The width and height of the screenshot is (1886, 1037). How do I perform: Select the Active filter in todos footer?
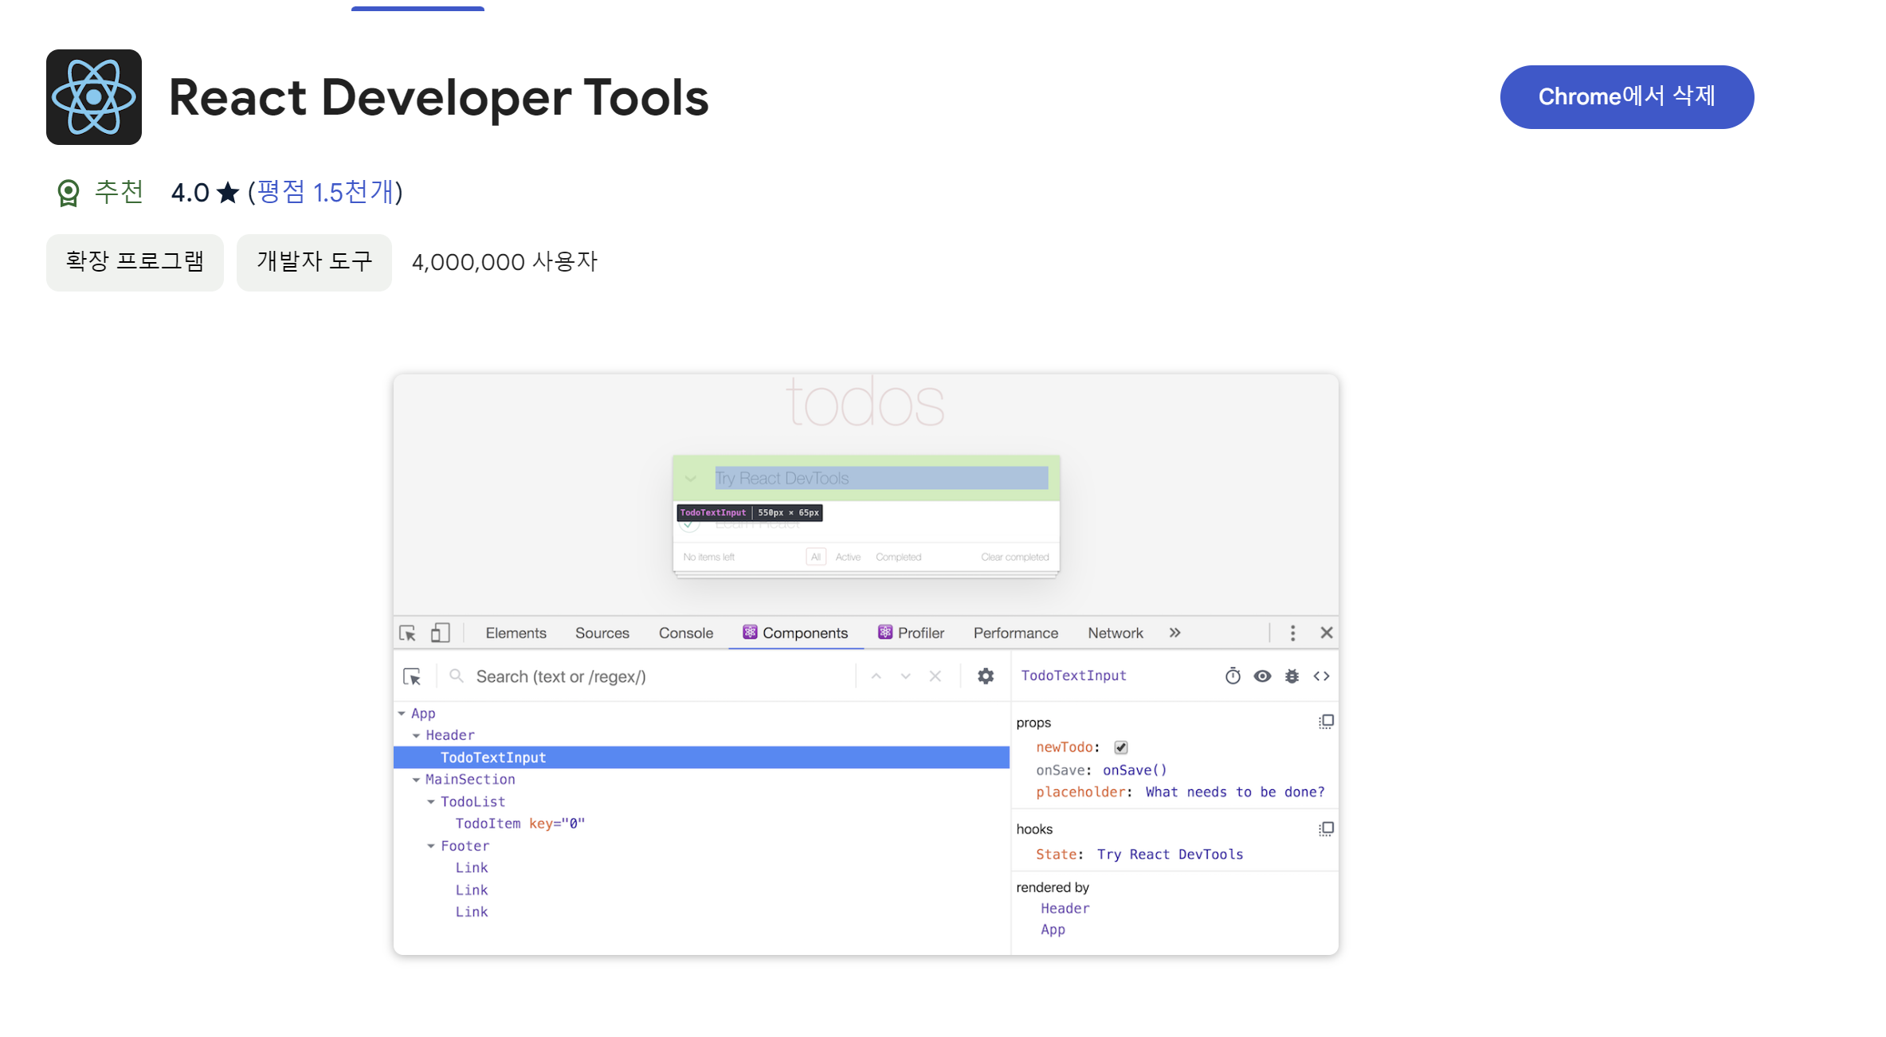coord(848,557)
